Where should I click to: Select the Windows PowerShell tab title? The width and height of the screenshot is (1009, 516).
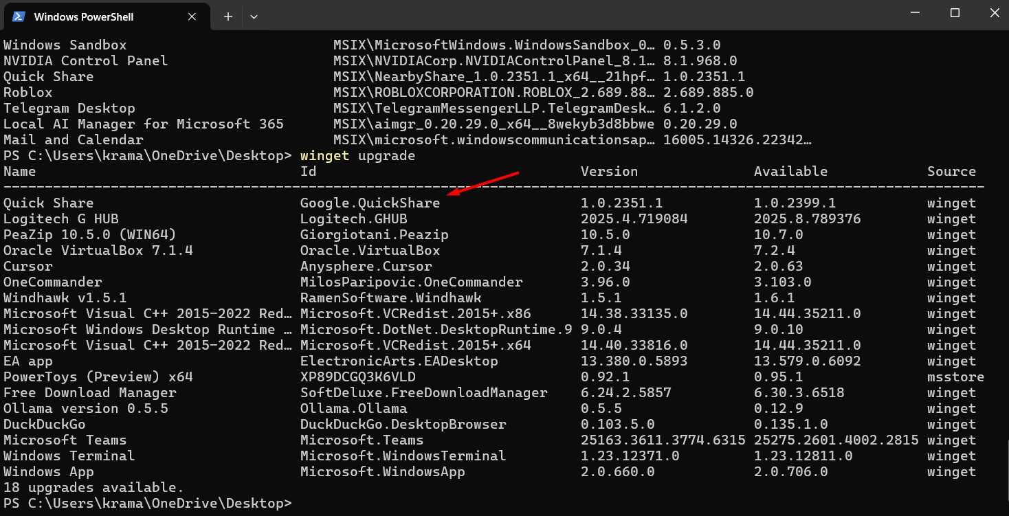tap(83, 16)
